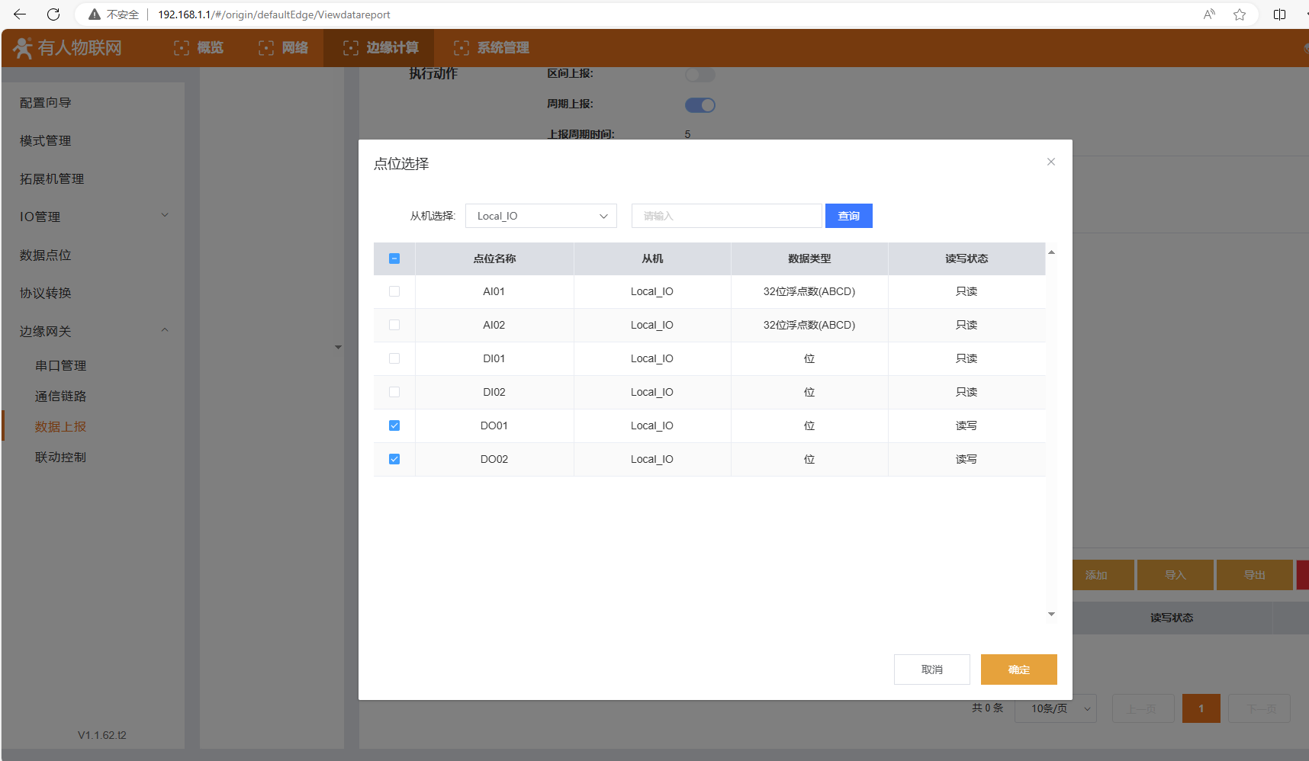Image resolution: width=1309 pixels, height=761 pixels.
Task: Click the 有人物联网 logo icon
Action: coord(23,48)
